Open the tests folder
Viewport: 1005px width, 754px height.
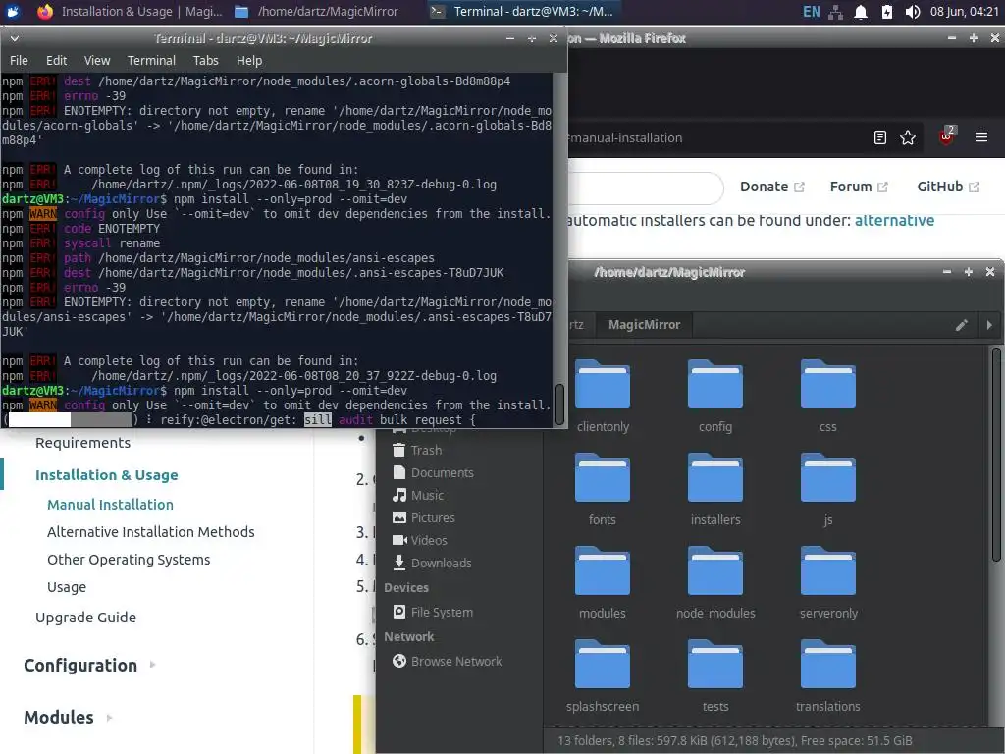pyautogui.click(x=715, y=675)
